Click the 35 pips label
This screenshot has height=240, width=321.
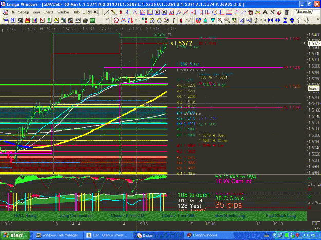pos(229,205)
